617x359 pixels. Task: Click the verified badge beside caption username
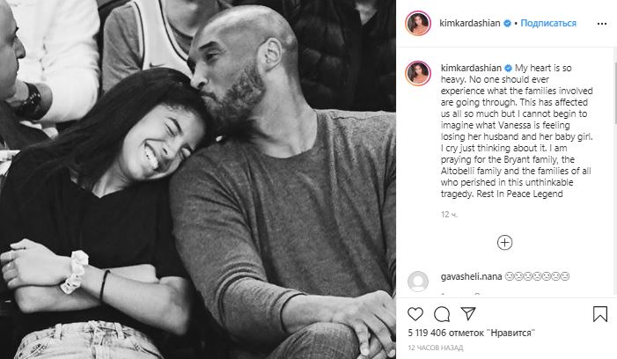tap(508, 69)
